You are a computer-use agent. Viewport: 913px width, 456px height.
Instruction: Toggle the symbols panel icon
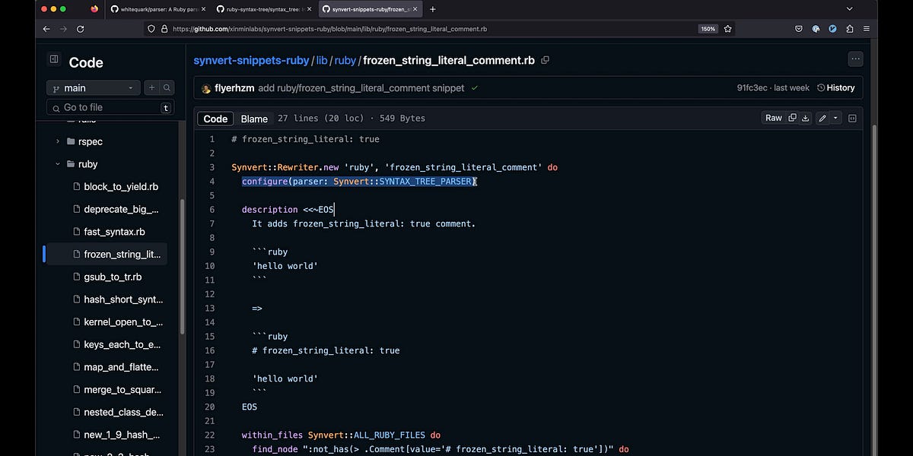click(852, 118)
